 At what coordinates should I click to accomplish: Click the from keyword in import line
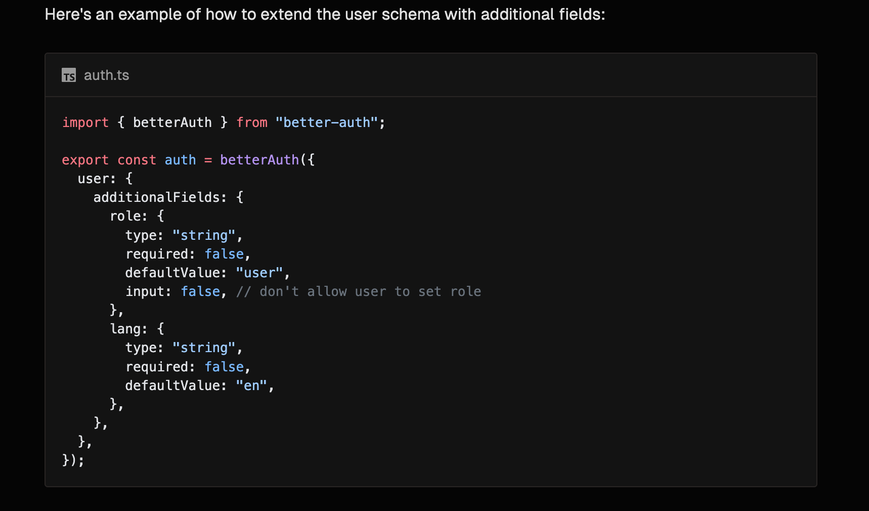[x=252, y=122]
